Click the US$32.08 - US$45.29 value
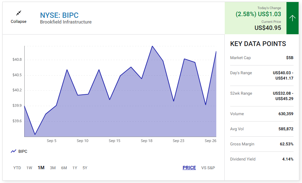The height and width of the screenshot is (183, 302). [x=283, y=96]
